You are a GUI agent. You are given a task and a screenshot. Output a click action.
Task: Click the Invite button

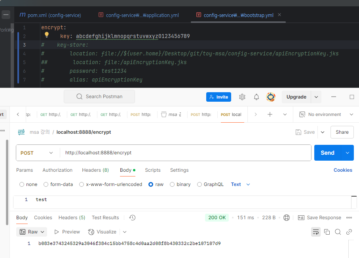(x=218, y=97)
